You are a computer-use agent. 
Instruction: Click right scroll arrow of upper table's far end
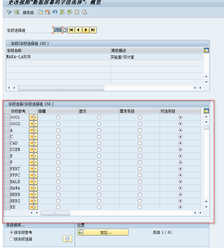[x=200, y=88]
